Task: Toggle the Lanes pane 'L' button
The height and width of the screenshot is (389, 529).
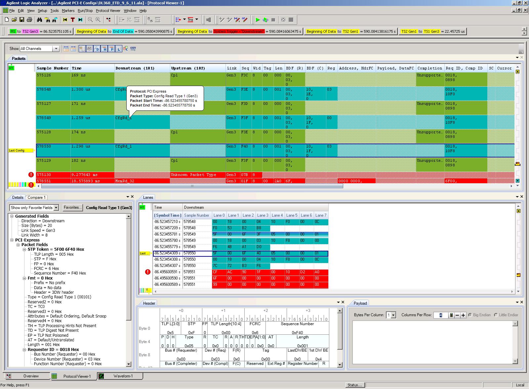Action: tap(118, 49)
